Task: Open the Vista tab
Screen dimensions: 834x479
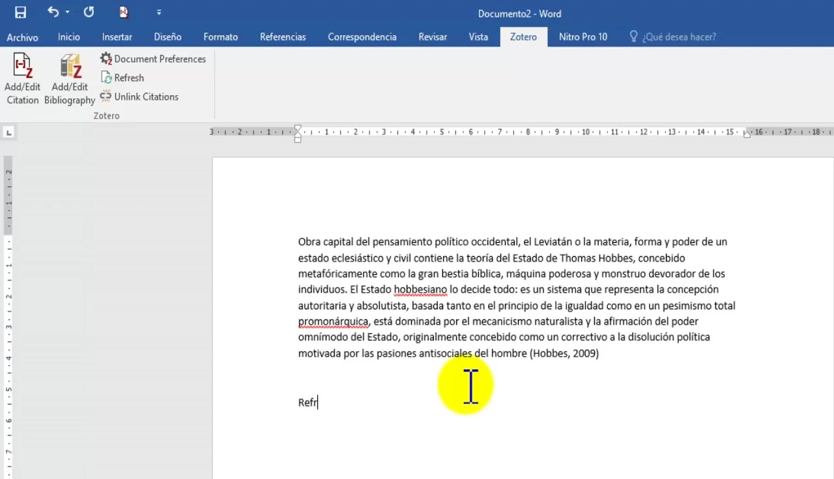Action: pyautogui.click(x=478, y=37)
